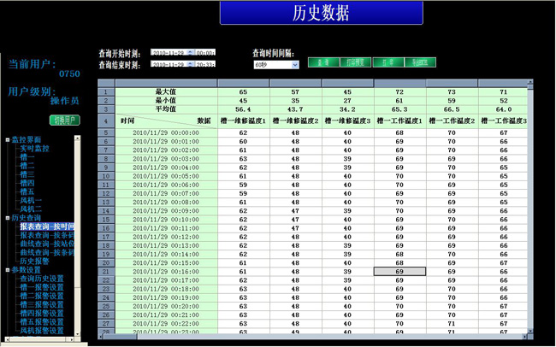Open 曲线查询-按站位 curve query
This screenshot has height=347, width=556.
tap(47, 244)
